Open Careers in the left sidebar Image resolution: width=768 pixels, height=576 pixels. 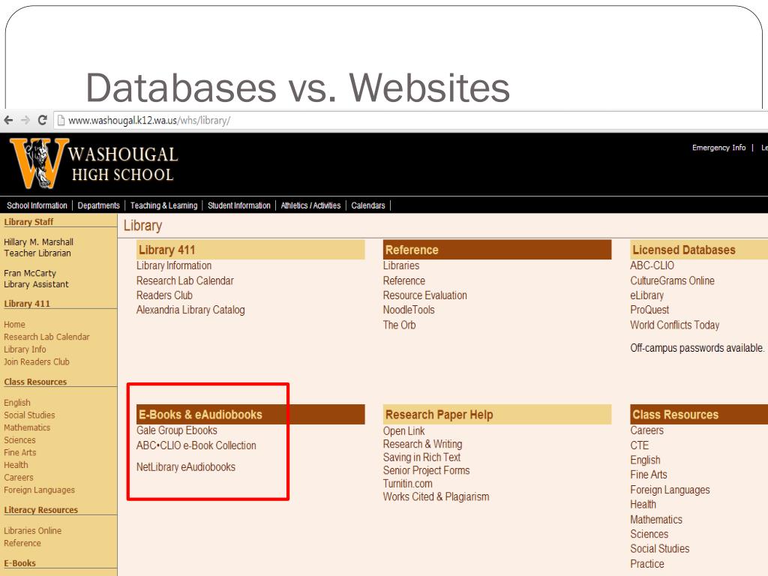tap(19, 478)
